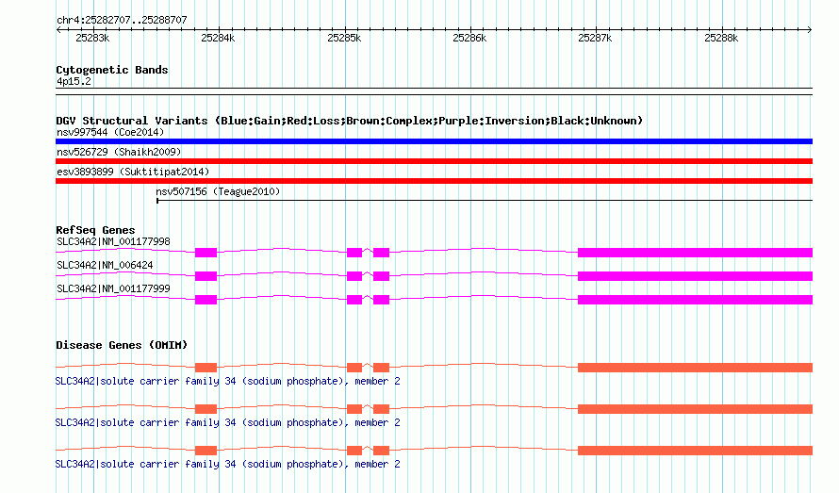This screenshot has width=839, height=493.
Task: Click SLC34A2|NM_006424 transcript label
Action: click(105, 266)
